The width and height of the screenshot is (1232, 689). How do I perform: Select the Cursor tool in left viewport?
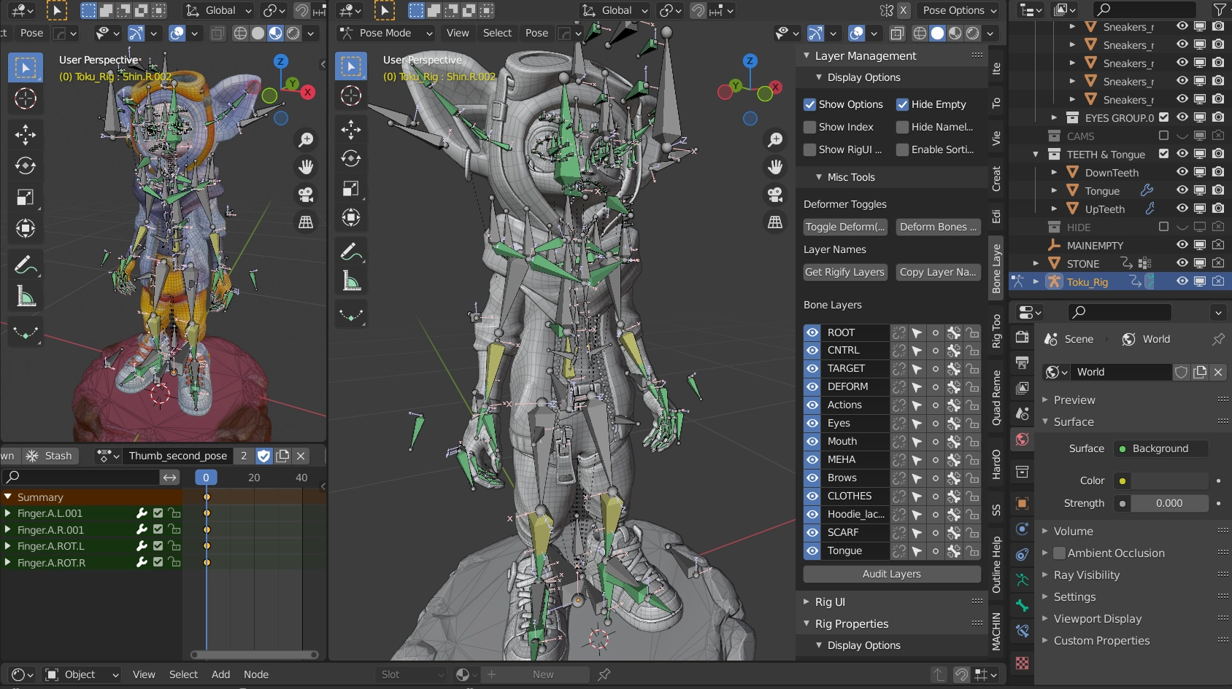(26, 98)
